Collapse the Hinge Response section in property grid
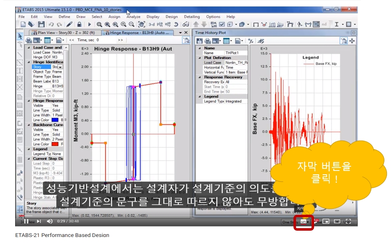Viewport: 392px width, 245px height. pos(29,101)
